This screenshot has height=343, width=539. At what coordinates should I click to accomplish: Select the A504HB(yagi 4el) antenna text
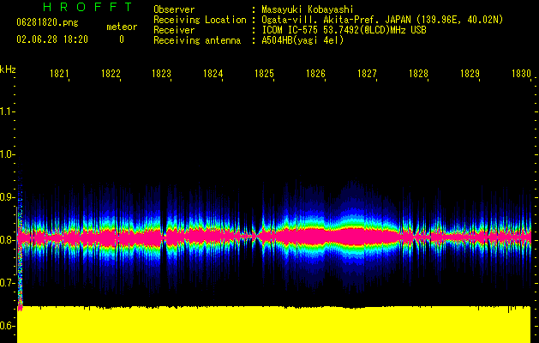[x=302, y=40]
